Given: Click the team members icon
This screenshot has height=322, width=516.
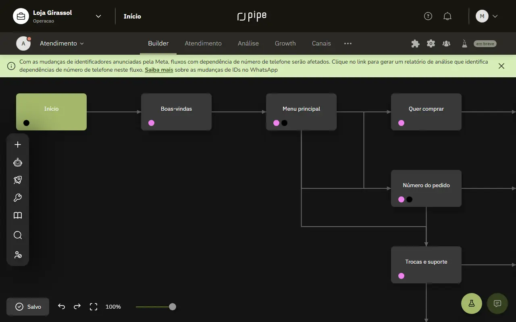Looking at the screenshot, I should click(446, 43).
